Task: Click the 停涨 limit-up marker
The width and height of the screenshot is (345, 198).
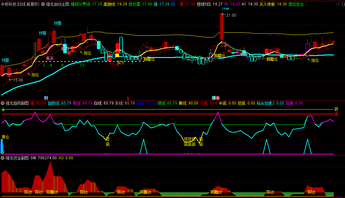Action: pyautogui.click(x=216, y=98)
